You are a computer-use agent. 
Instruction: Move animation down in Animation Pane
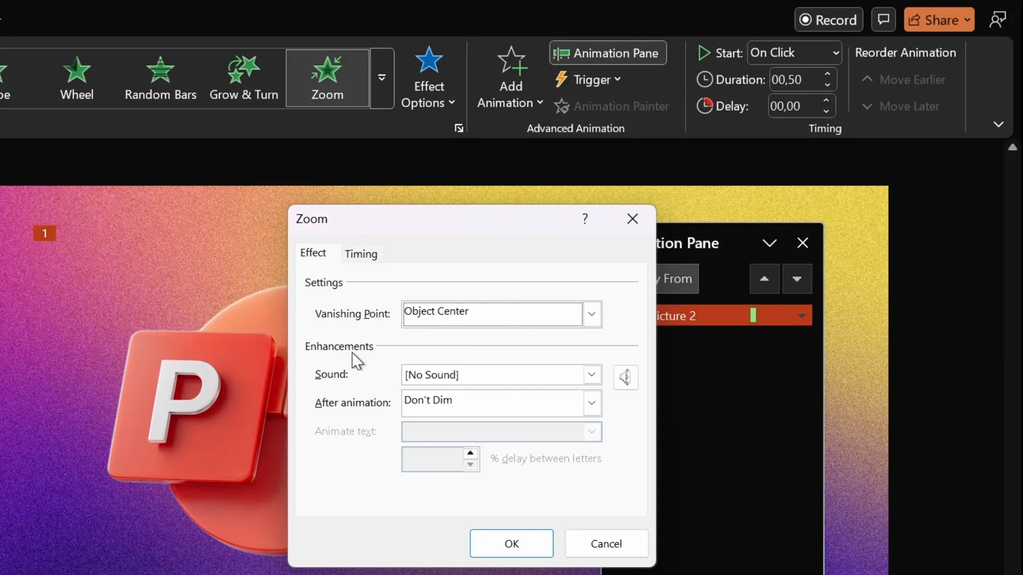(x=797, y=279)
